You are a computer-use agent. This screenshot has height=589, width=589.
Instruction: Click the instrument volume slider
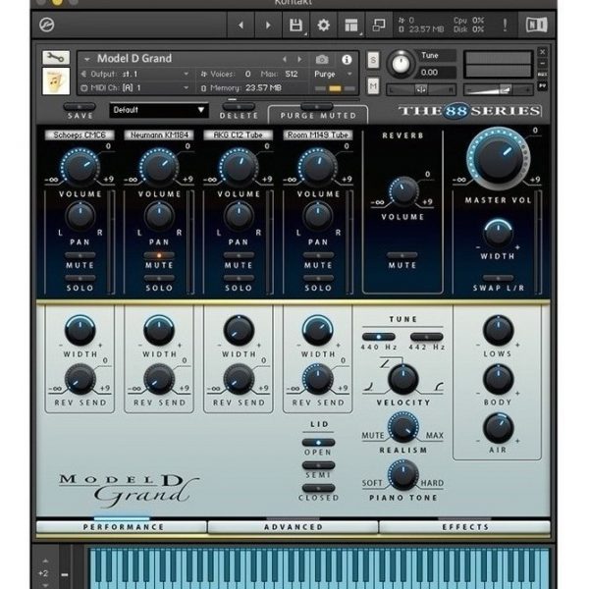click(x=498, y=89)
